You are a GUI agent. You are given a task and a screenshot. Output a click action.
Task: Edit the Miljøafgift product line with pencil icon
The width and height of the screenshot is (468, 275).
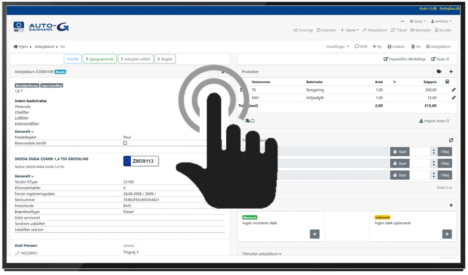[x=453, y=98]
